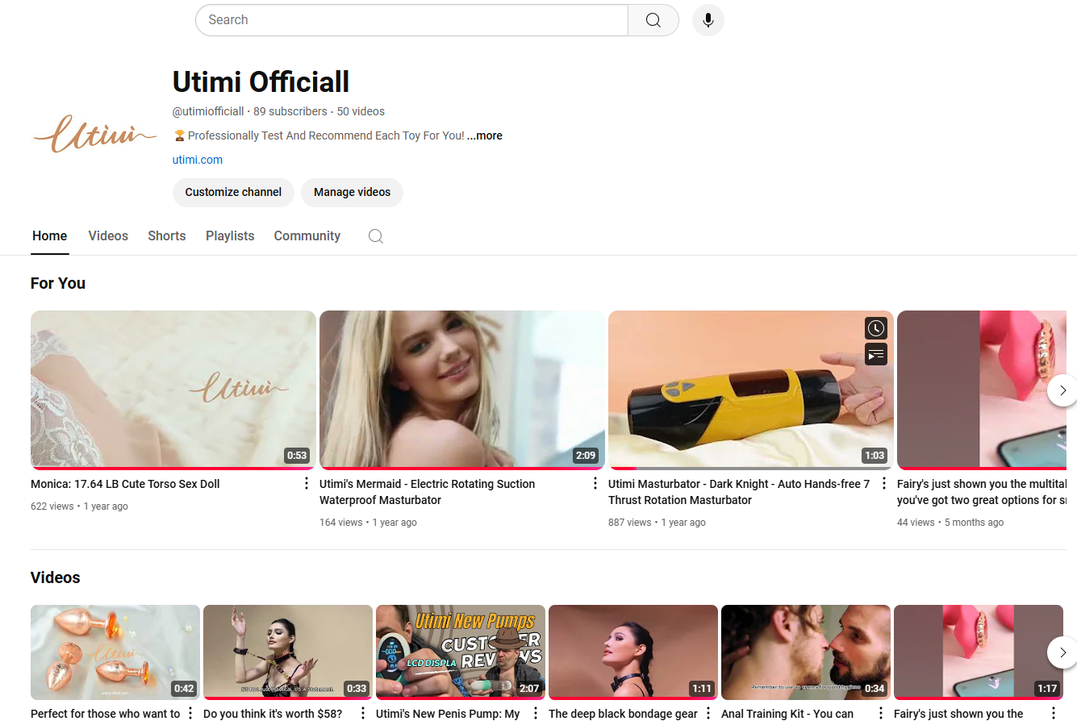1077x721 pixels.
Task: Open three-dot menu for 'New Penis Pump' video
Action: (536, 713)
